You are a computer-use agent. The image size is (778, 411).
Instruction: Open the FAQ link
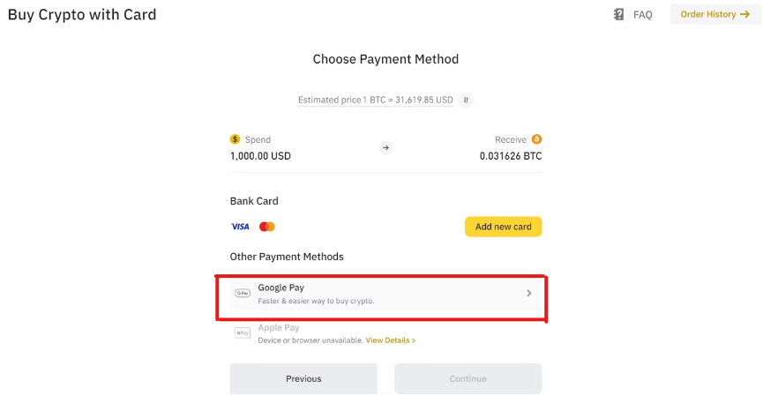[x=642, y=15]
